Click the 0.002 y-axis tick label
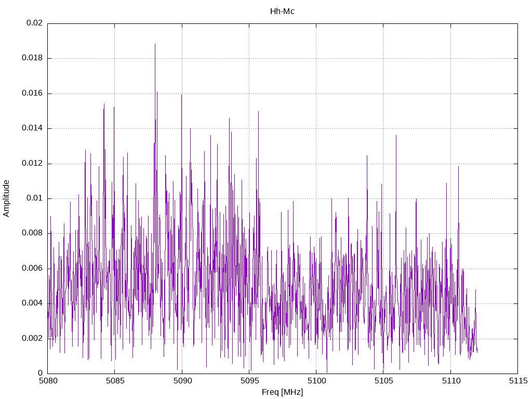 pyautogui.click(x=32, y=338)
